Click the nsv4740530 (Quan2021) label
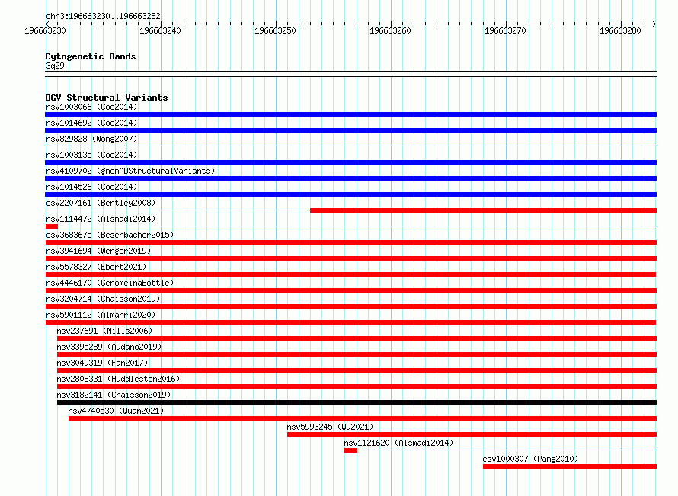678x496 pixels. [116, 411]
